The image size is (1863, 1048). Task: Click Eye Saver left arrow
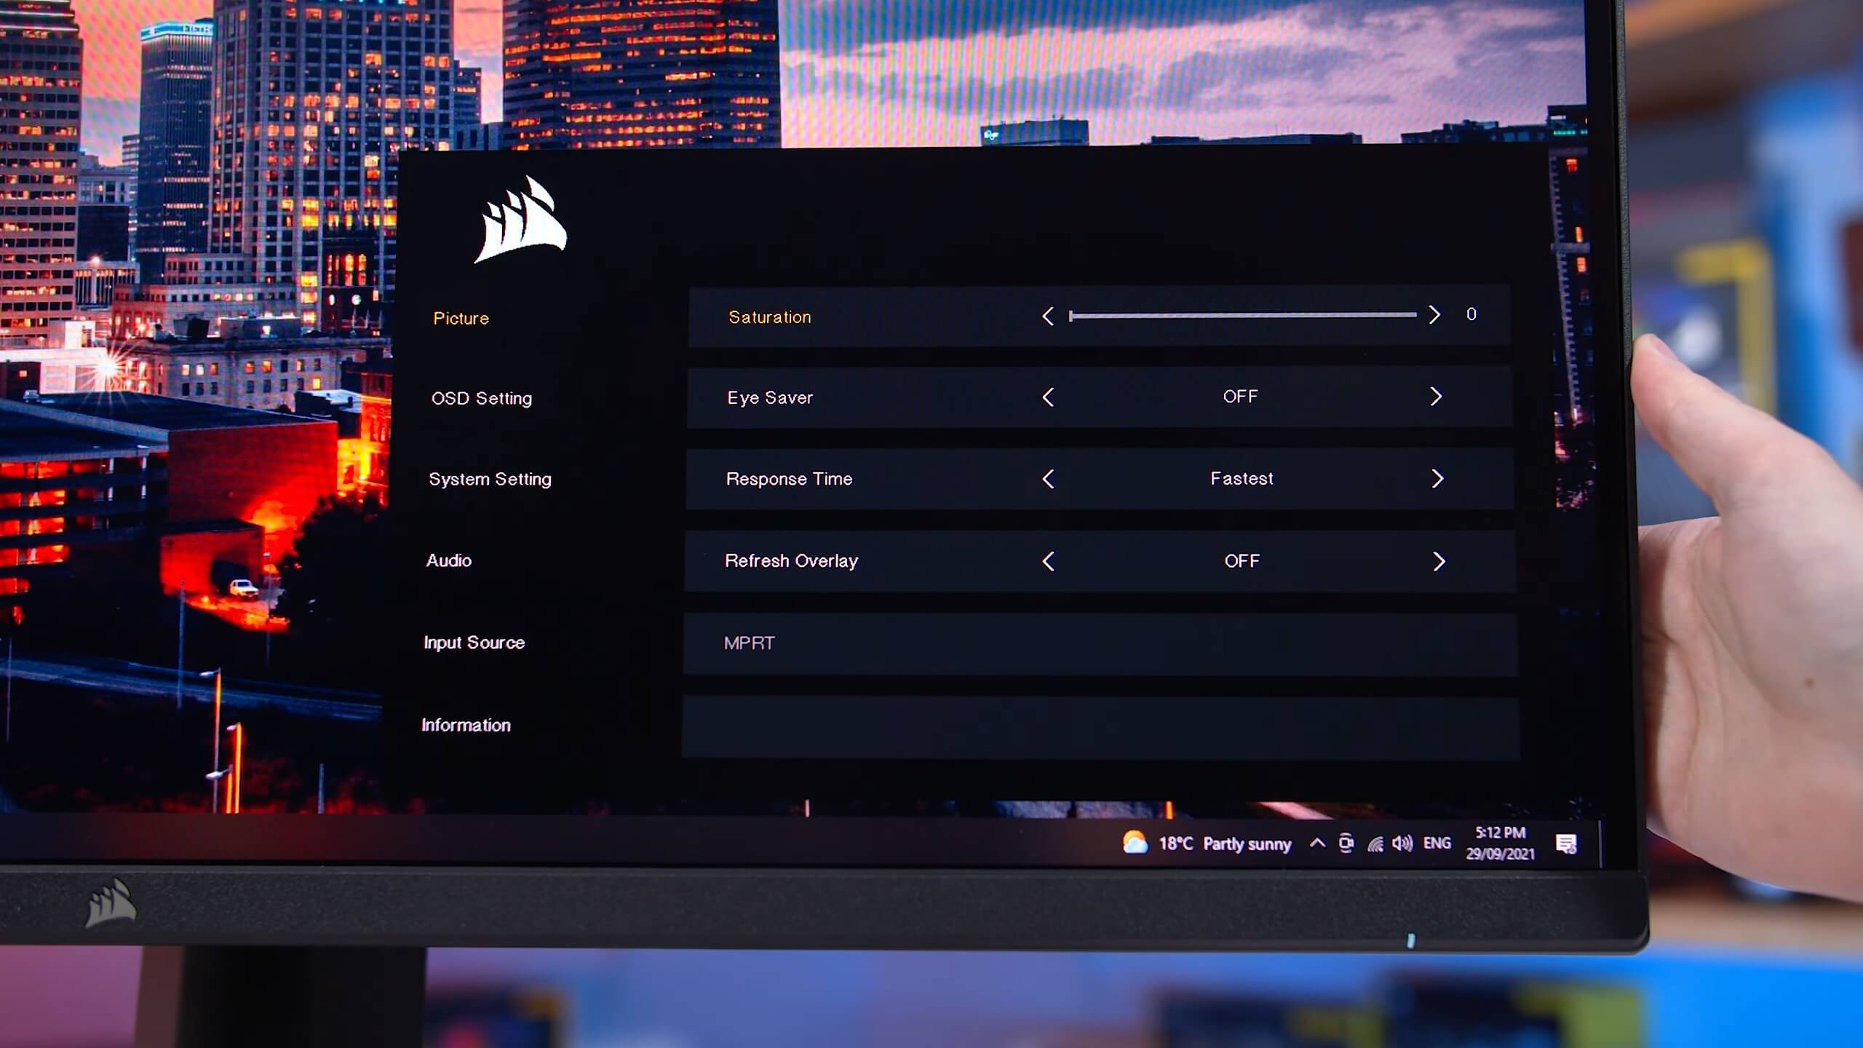pos(1048,397)
